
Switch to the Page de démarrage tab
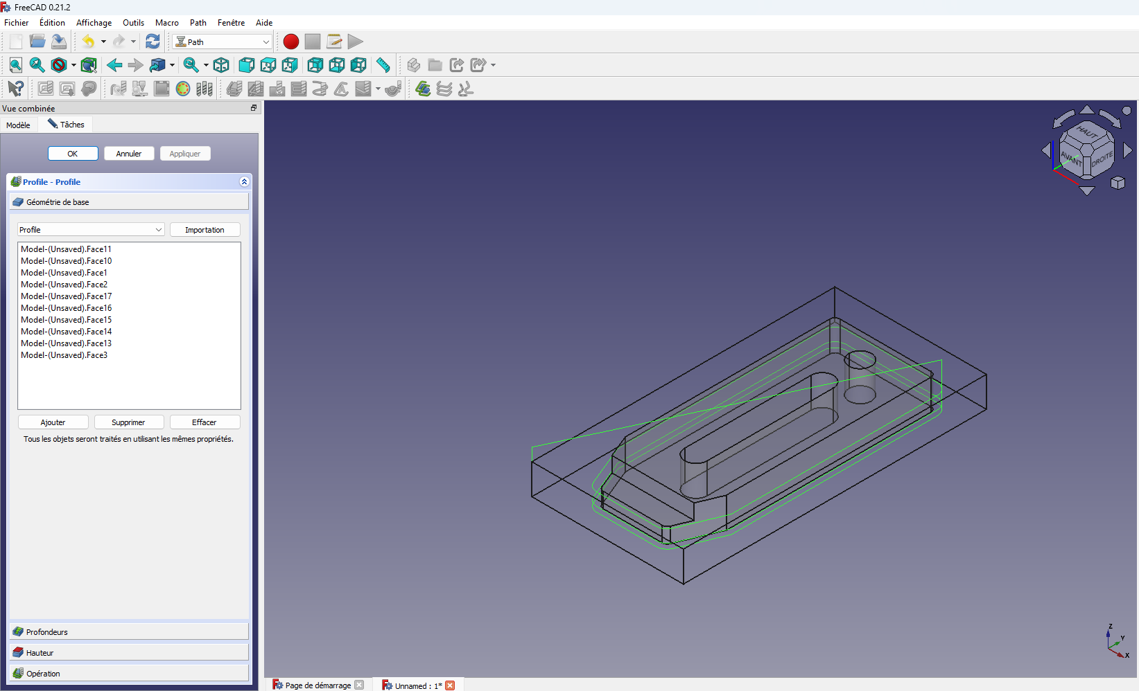318,685
